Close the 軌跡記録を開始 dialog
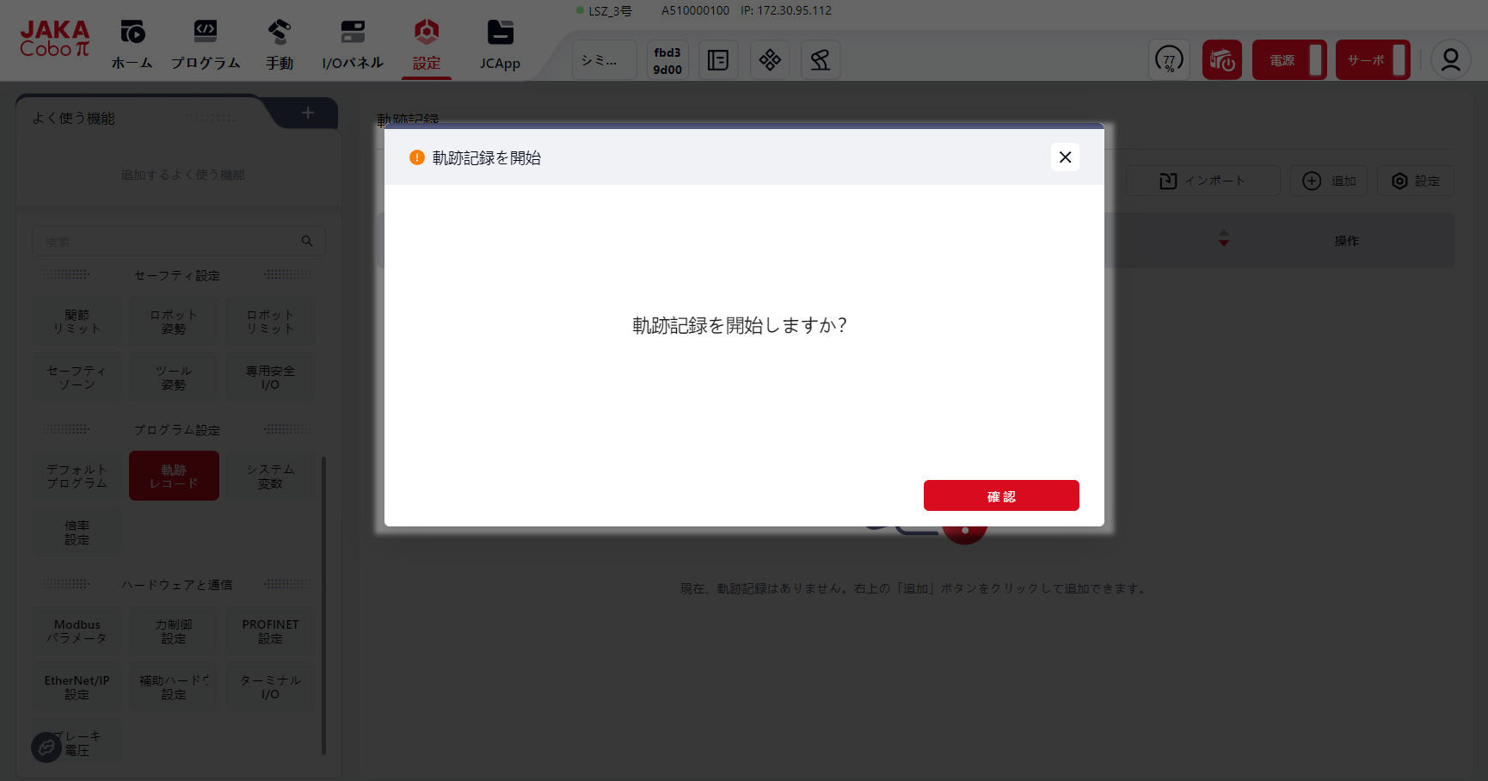 point(1065,157)
